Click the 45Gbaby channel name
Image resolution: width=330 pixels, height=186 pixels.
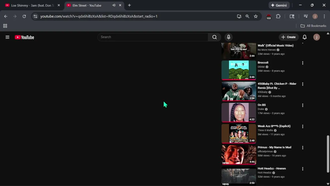click(x=262, y=92)
